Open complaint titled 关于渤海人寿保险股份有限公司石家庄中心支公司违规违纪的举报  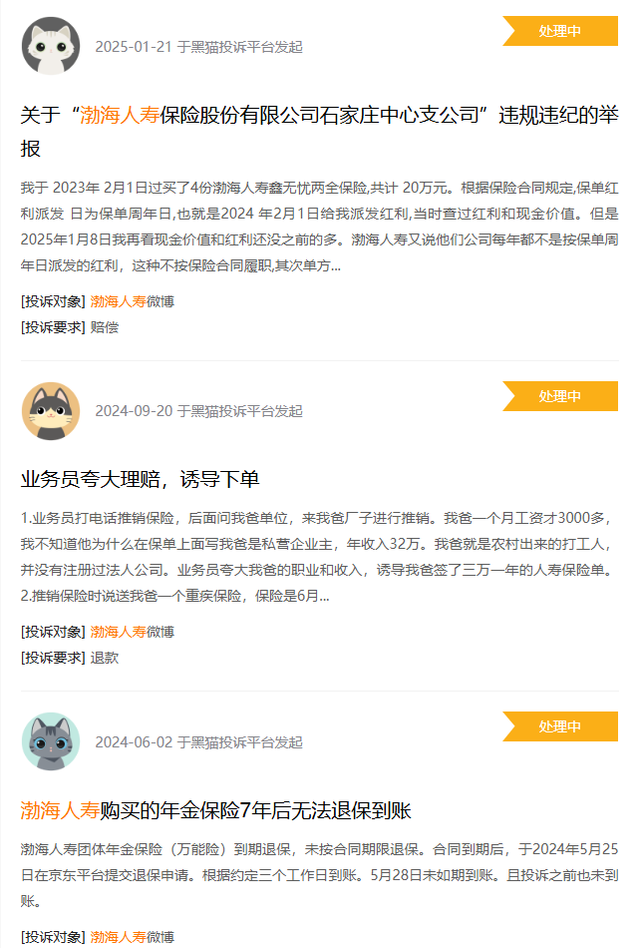click(x=319, y=131)
